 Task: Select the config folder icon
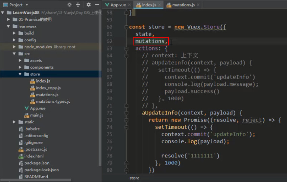[21, 40]
